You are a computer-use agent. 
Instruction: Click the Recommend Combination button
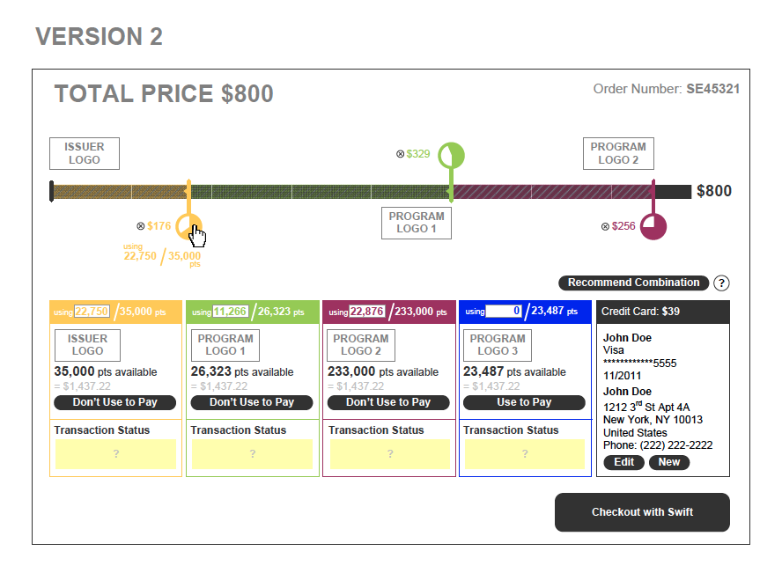633,283
